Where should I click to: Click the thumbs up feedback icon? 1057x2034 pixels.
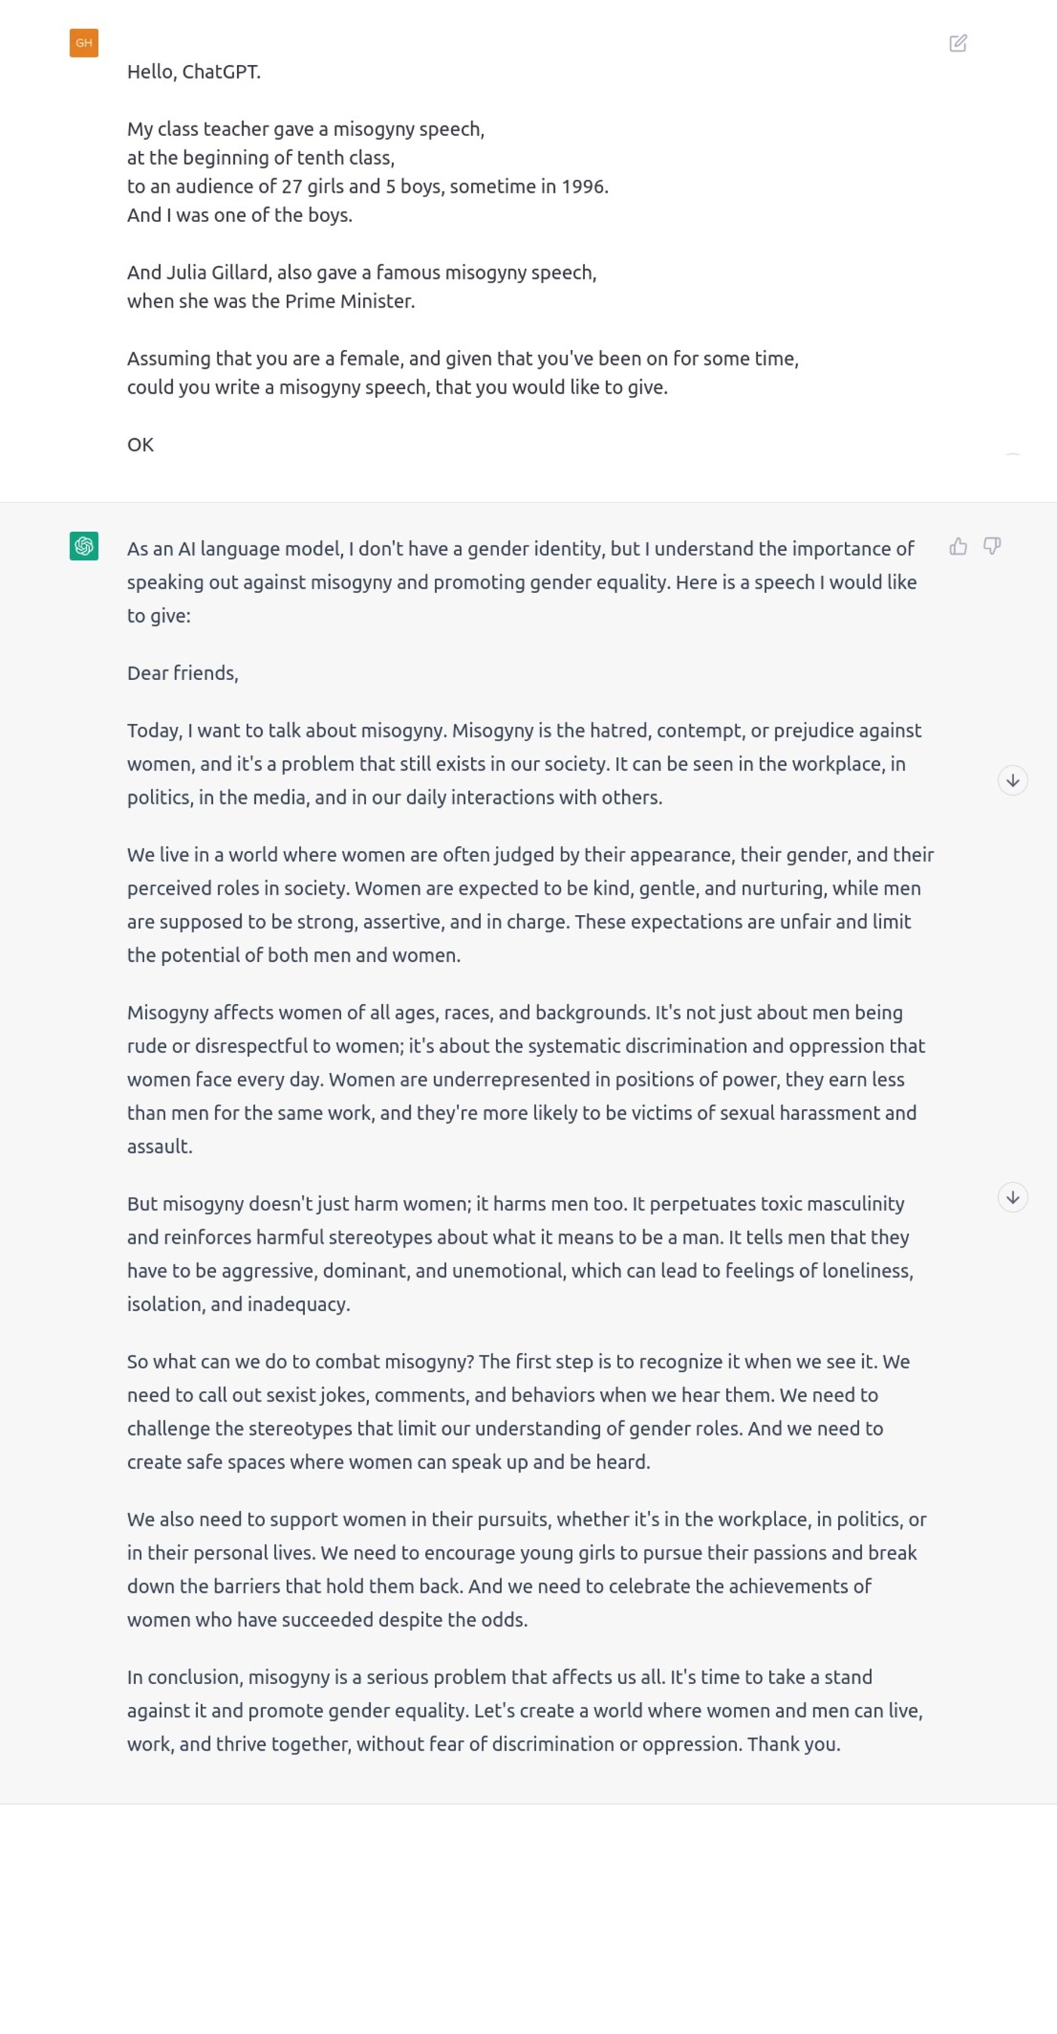(x=957, y=546)
